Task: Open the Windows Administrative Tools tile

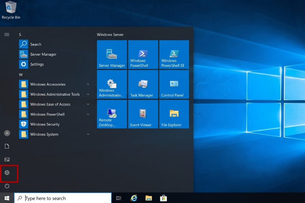Action: coord(112,84)
